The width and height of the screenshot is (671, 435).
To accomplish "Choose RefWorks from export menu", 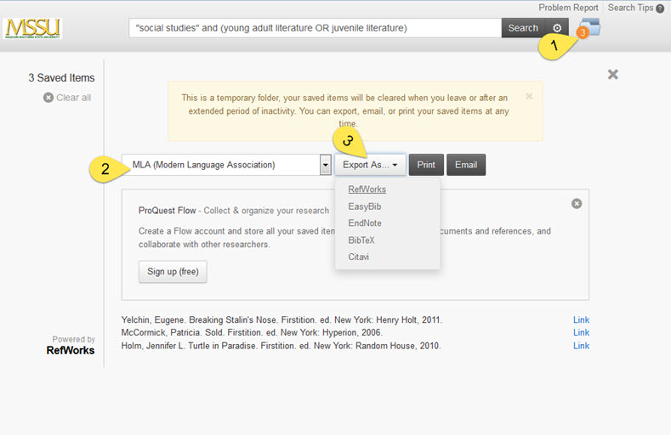I will [x=367, y=189].
